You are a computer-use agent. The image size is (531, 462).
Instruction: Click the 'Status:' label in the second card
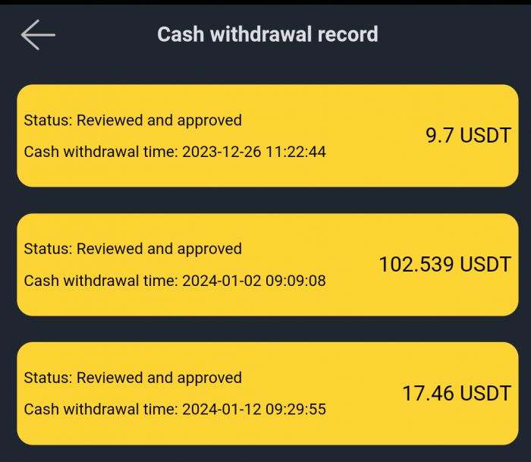(48, 249)
